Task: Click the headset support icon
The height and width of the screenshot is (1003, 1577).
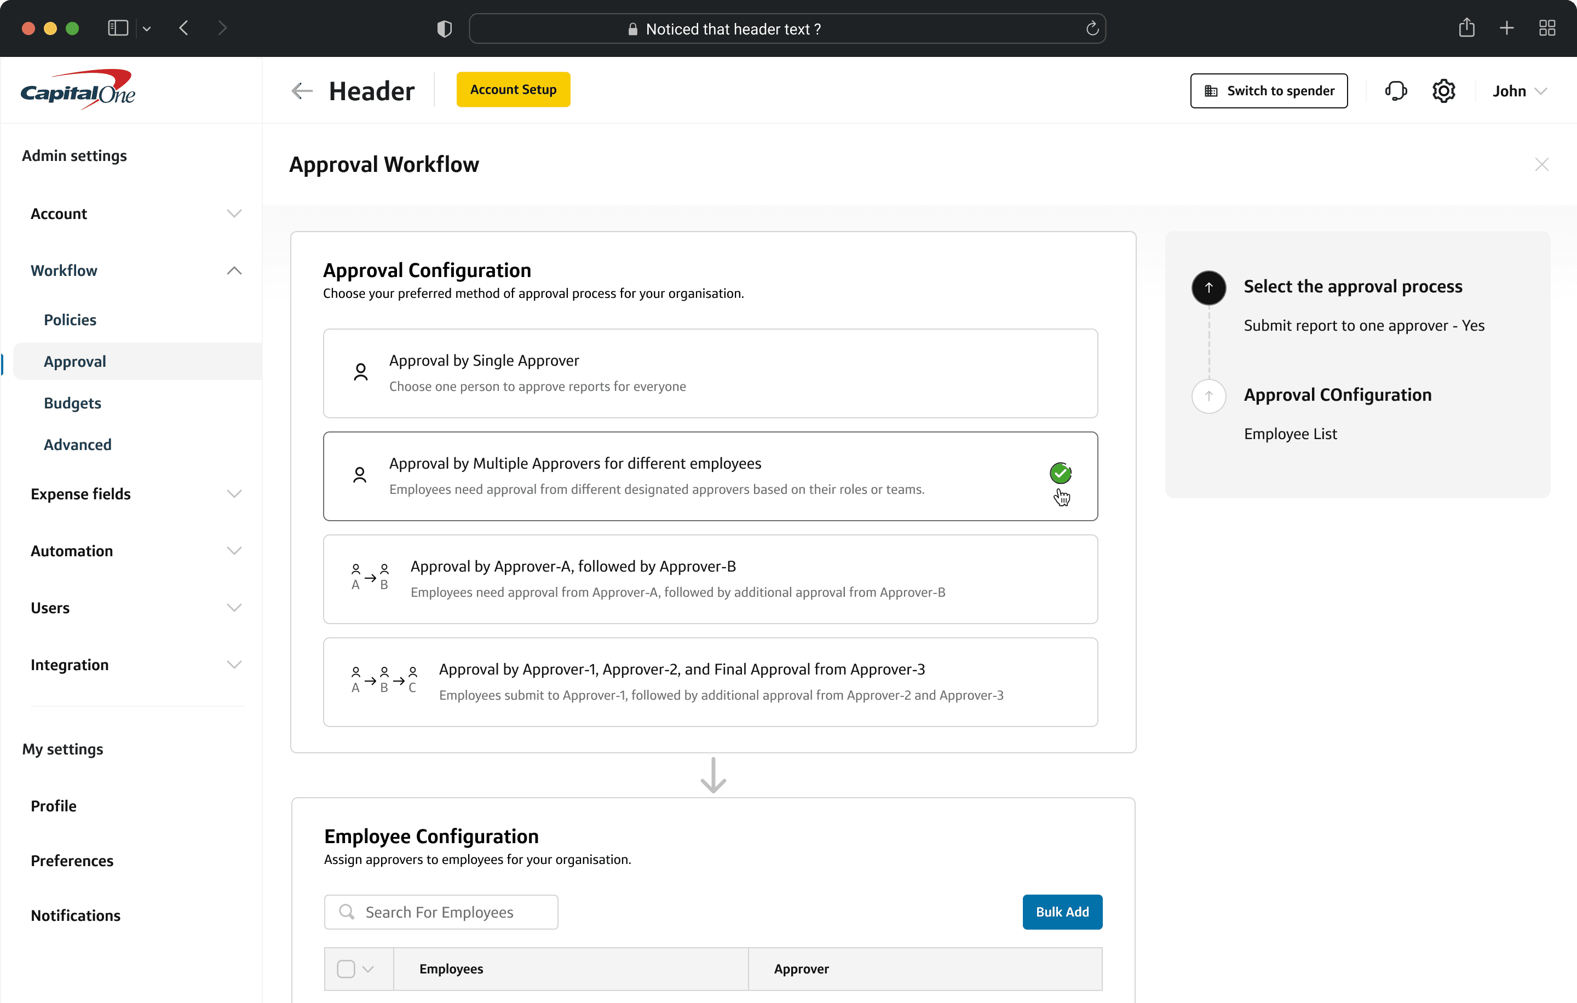Action: (1396, 91)
